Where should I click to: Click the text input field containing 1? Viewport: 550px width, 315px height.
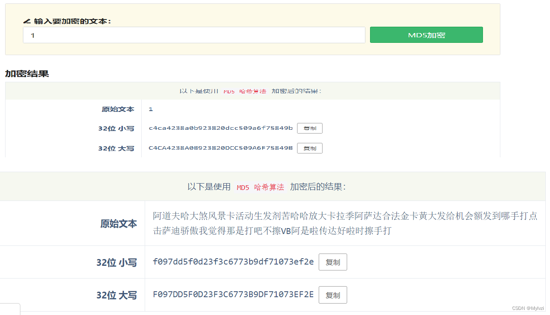click(194, 35)
